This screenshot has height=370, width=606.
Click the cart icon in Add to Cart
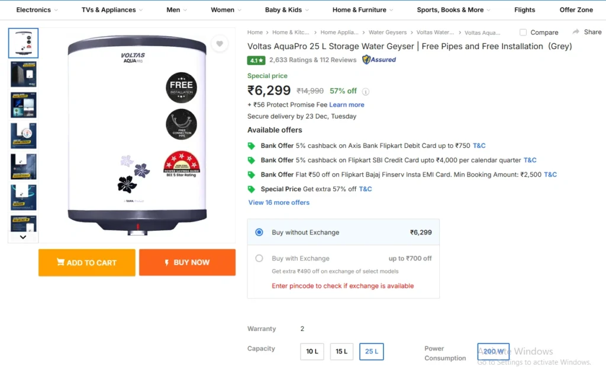coord(60,262)
